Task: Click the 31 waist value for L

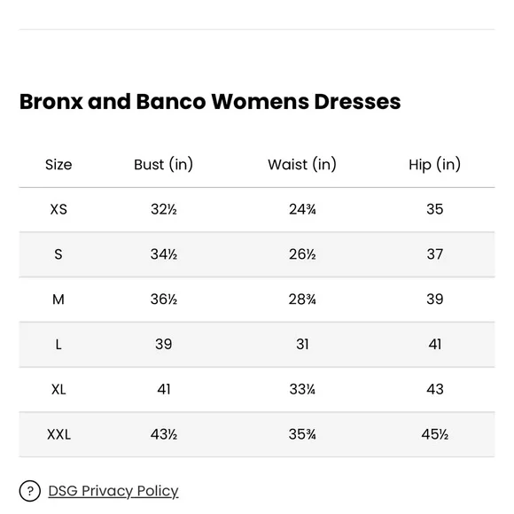Action: coord(302,344)
